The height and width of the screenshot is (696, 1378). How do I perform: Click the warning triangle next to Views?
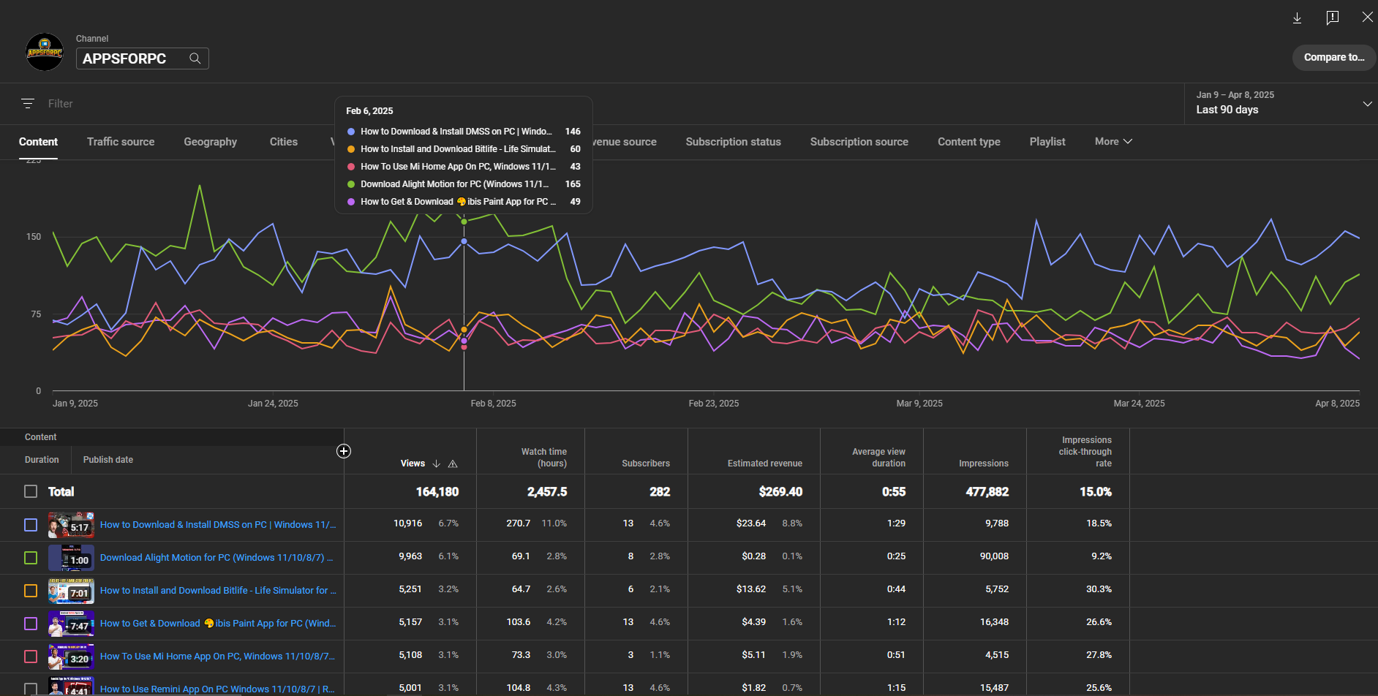453,464
